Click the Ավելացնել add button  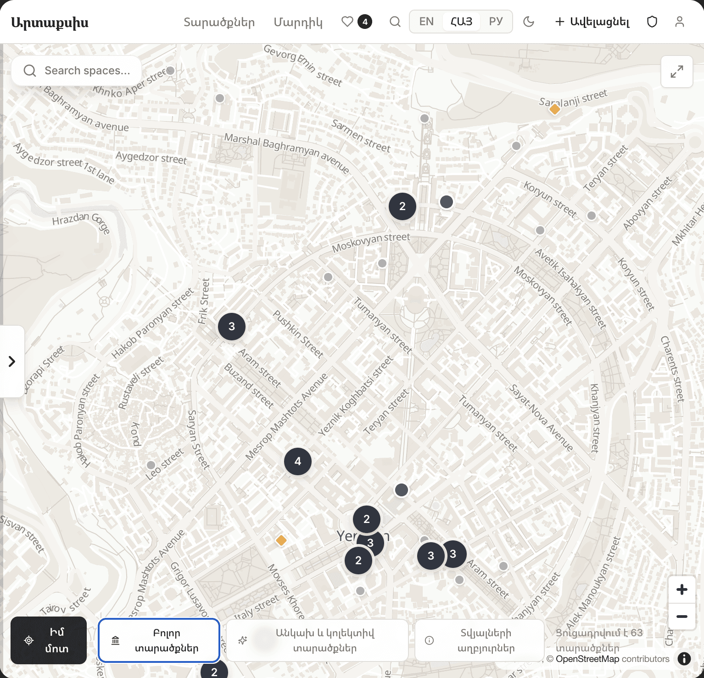[x=592, y=22]
